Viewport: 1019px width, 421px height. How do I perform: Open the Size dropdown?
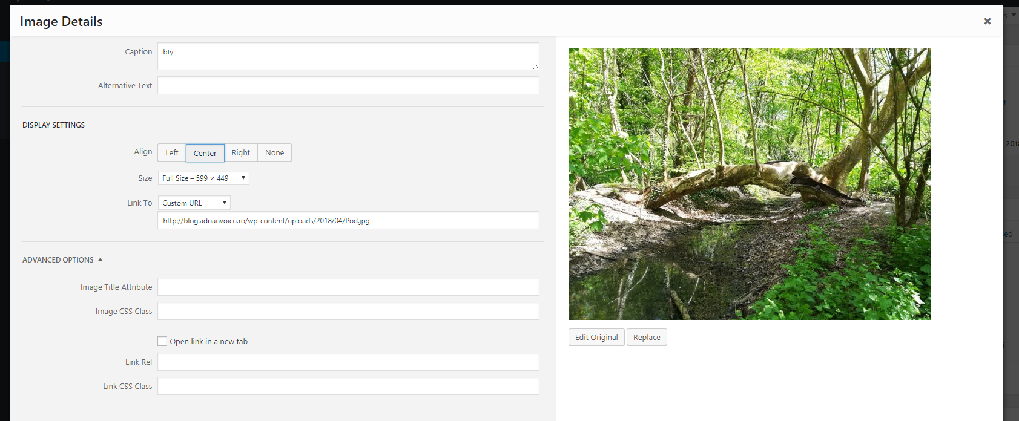[203, 178]
